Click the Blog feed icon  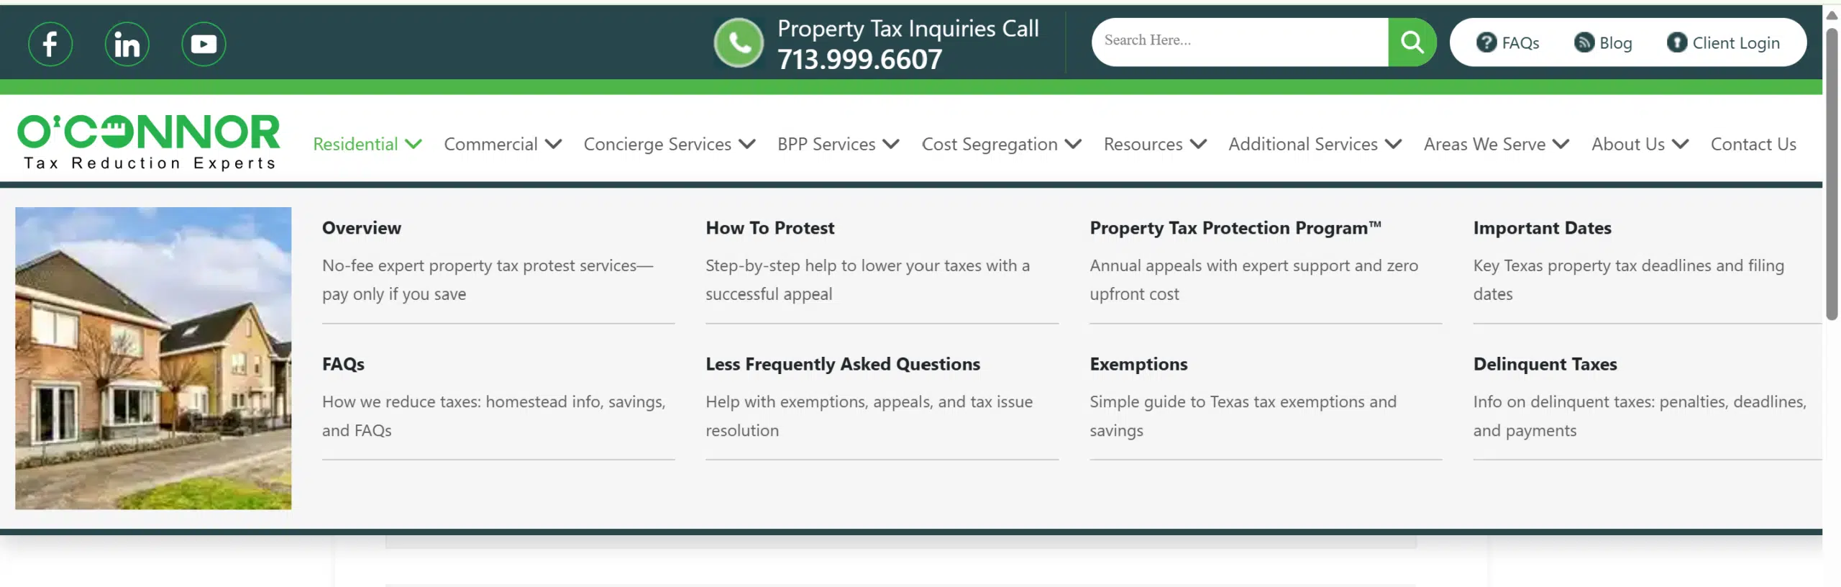[1583, 42]
